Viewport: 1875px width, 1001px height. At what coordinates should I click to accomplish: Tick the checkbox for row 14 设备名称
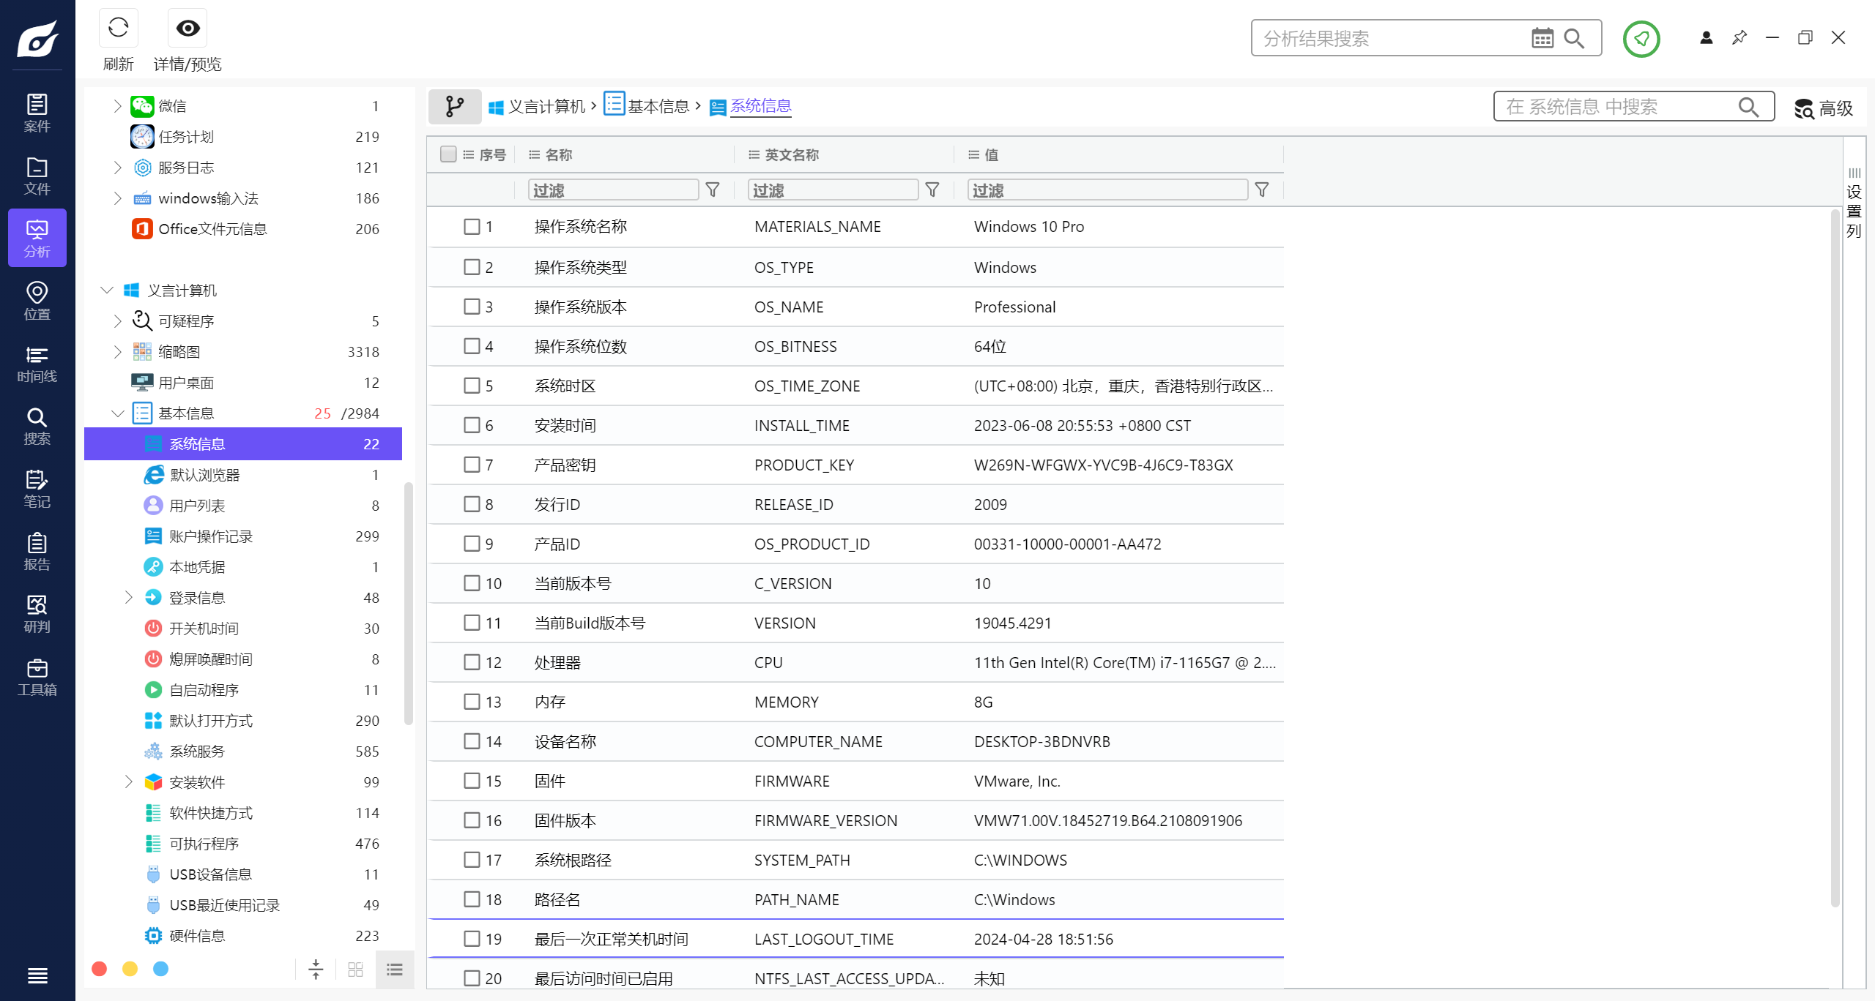point(472,741)
